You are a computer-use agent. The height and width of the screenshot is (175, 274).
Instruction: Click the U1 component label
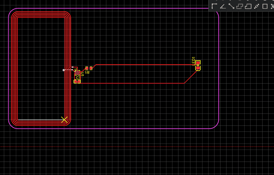pos(82,74)
